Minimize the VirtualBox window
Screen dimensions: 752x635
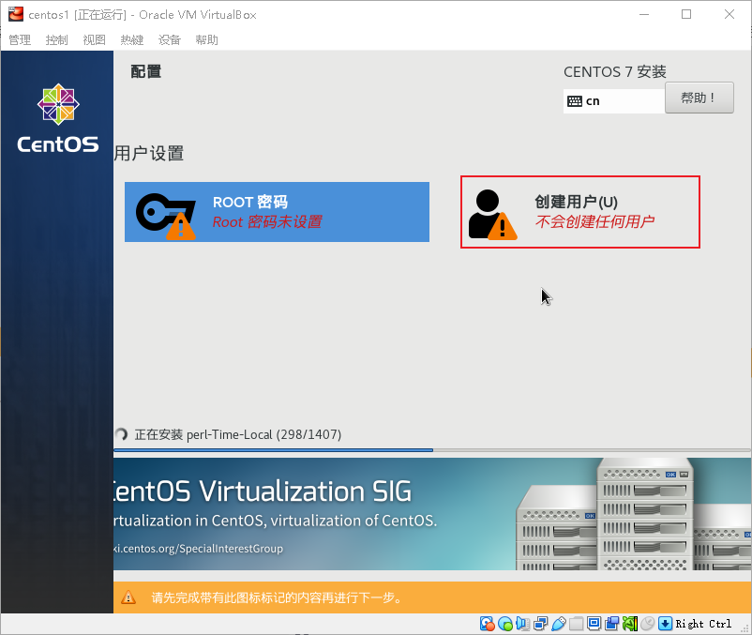(644, 14)
